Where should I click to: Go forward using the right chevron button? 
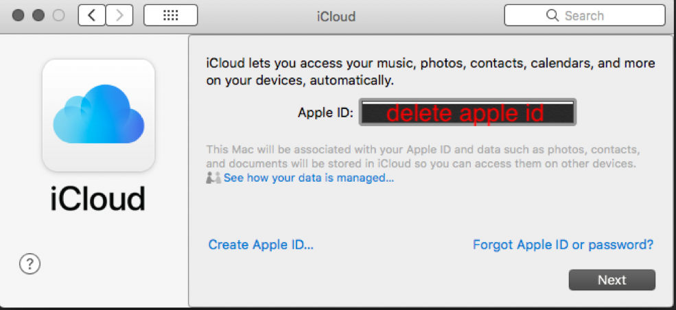(119, 15)
